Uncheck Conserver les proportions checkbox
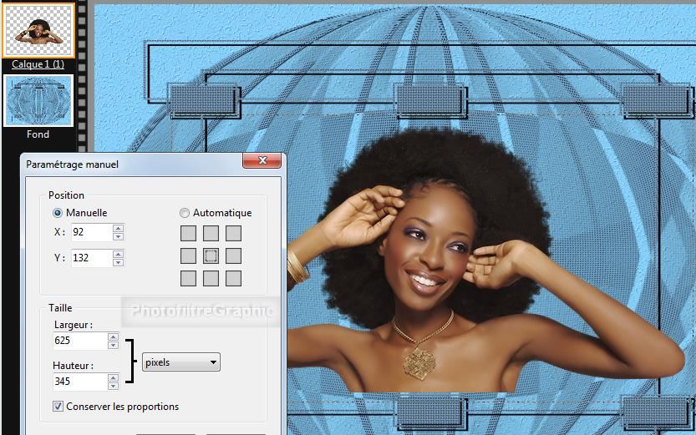Screen dimensions: 696x435 point(58,407)
